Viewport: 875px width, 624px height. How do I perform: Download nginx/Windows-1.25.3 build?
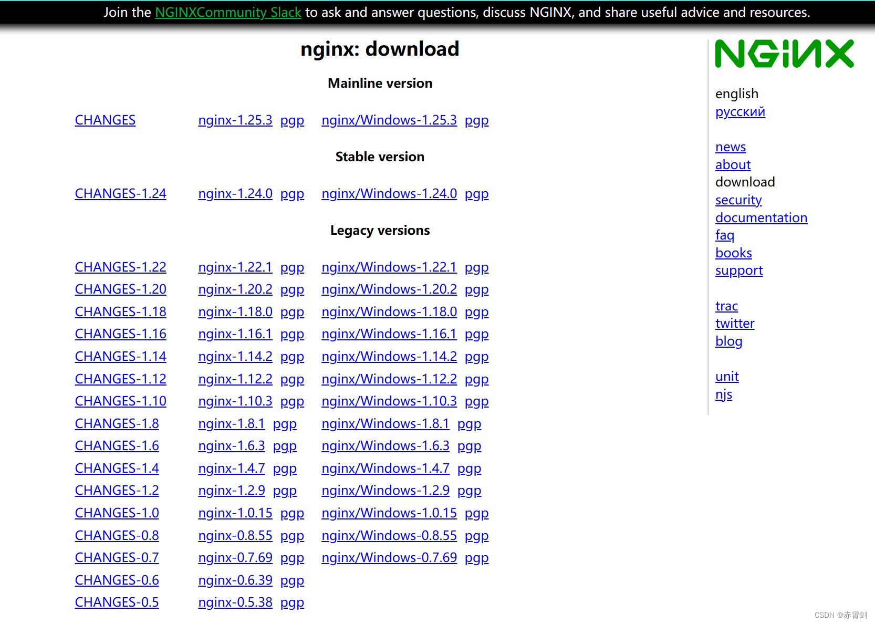389,120
